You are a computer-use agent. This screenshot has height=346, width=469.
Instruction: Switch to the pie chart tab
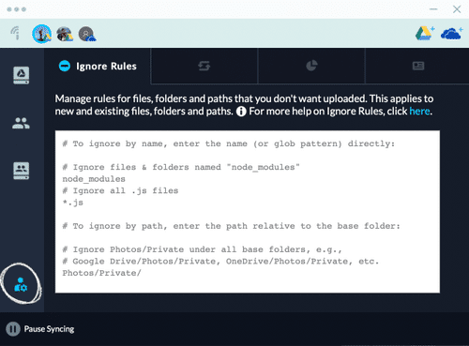tap(311, 66)
